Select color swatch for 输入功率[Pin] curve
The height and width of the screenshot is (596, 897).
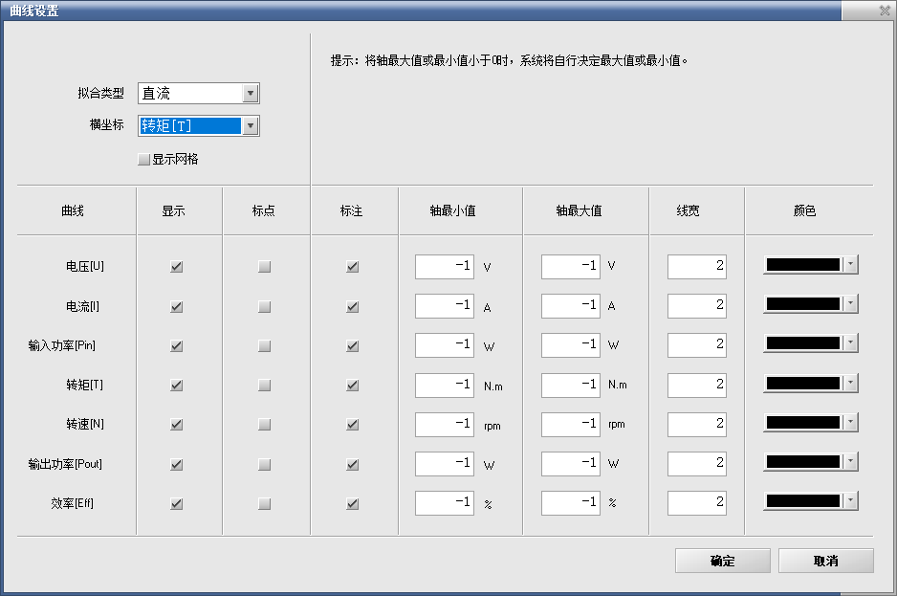click(x=803, y=343)
